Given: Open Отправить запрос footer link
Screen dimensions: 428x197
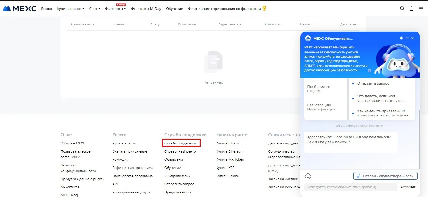Looking at the screenshot, I should 179,184.
